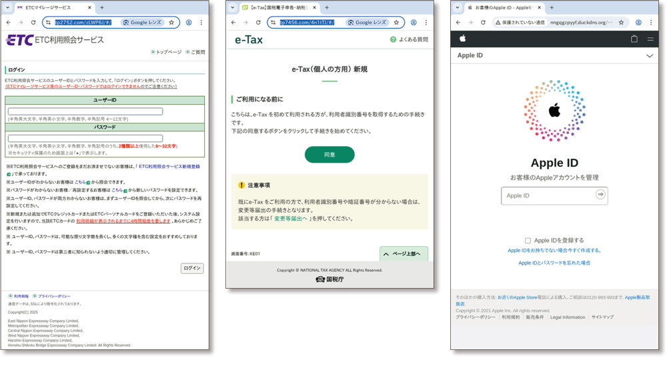Open new tab in Apple ID window
667x368 pixels.
point(552,7)
